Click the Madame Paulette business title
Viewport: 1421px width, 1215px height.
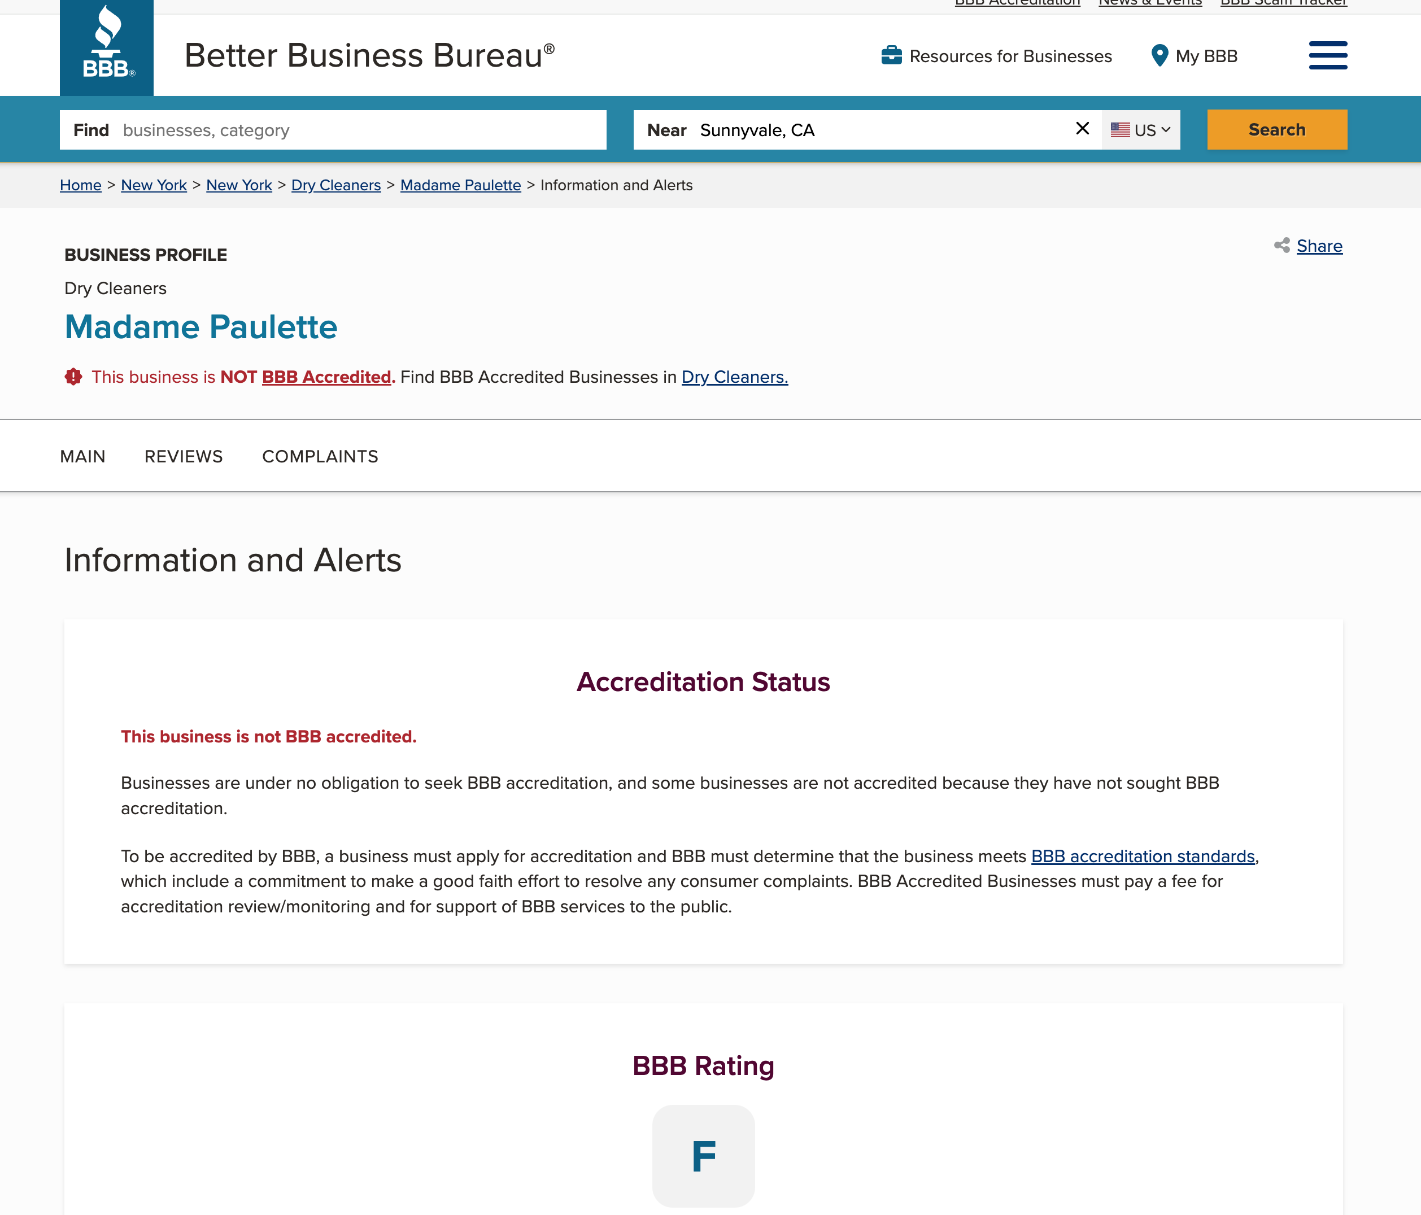201,327
